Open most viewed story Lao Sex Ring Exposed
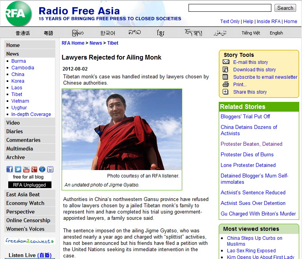 [251, 251]
